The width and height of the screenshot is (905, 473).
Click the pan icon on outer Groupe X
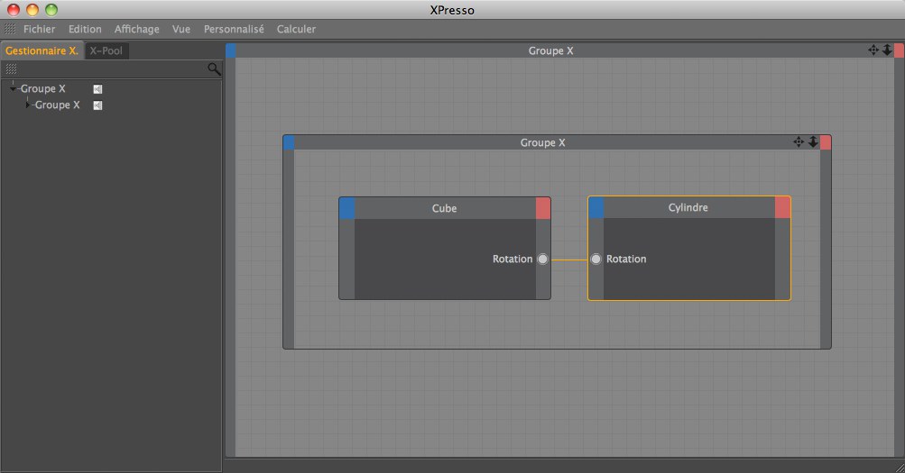tap(873, 50)
